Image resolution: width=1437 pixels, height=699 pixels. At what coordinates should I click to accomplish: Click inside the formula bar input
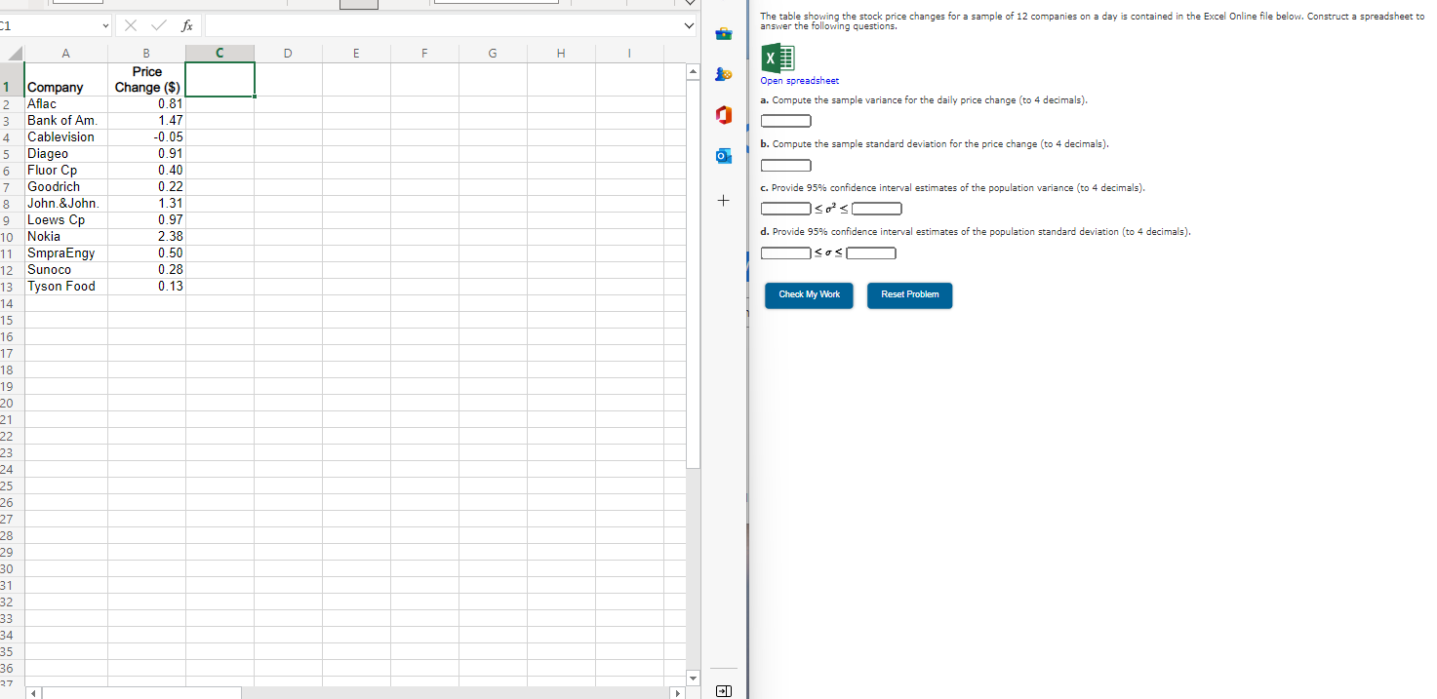tap(441, 26)
